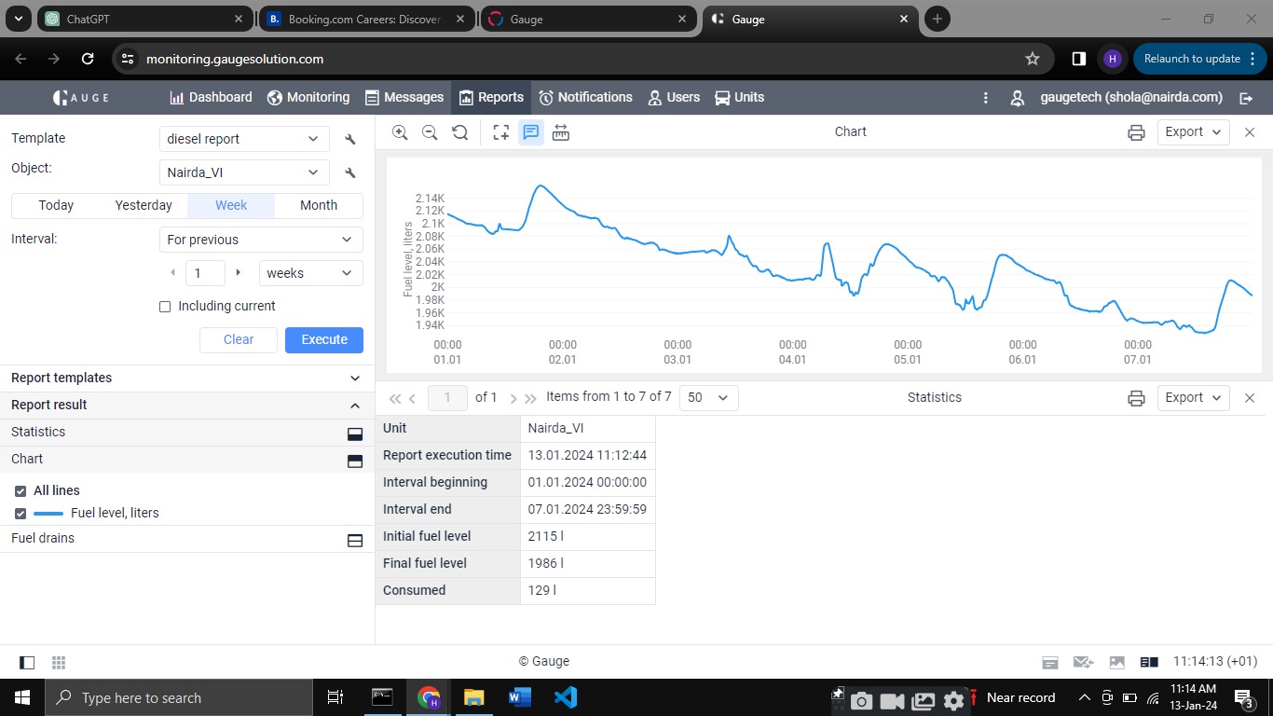This screenshot has height=716, width=1273.
Task: Go to the Monitoring tab
Action: [308, 98]
